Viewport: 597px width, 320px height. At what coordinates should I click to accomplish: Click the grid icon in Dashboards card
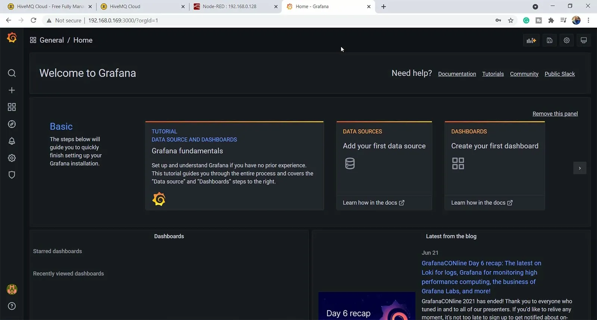point(458,163)
